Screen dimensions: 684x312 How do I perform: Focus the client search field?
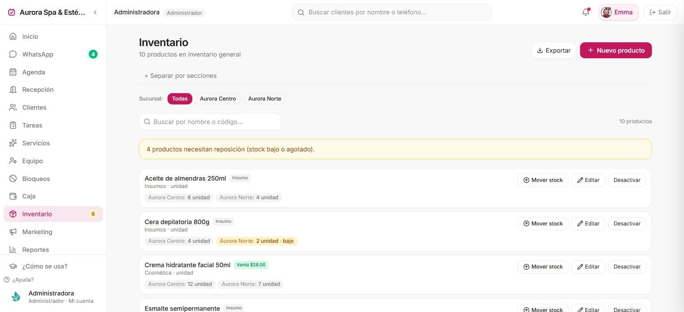coord(392,12)
